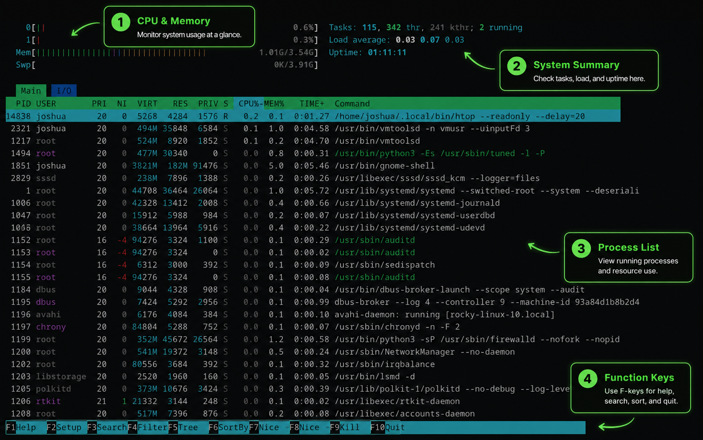Screen dimensions: 703x440
Task: Sort by the VIRT column header
Action: 147,103
